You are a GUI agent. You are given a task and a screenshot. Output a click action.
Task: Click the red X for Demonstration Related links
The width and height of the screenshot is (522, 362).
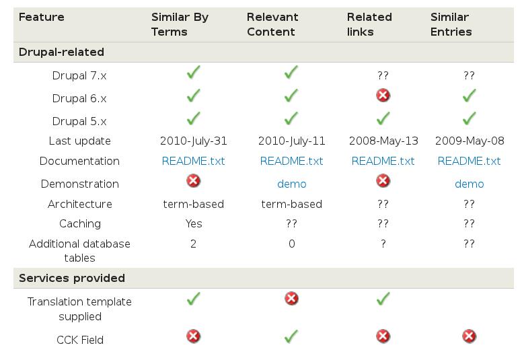[x=383, y=181]
